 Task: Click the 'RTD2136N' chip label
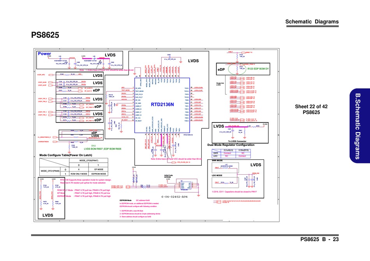click(x=162, y=104)
